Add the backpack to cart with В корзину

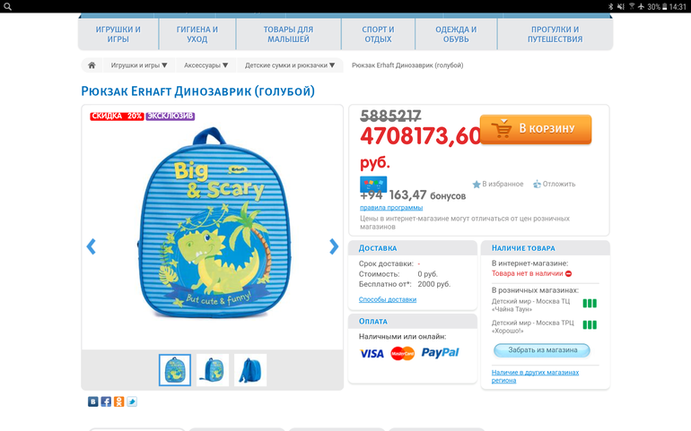point(536,129)
